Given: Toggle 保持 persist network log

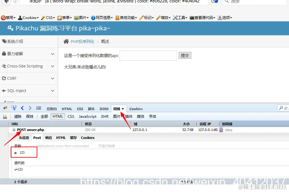Looking at the screenshot, I should (30, 117).
